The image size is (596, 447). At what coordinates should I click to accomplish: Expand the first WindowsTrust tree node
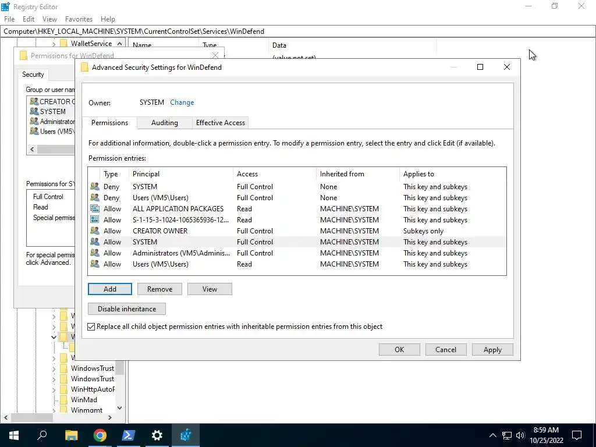[54, 368]
